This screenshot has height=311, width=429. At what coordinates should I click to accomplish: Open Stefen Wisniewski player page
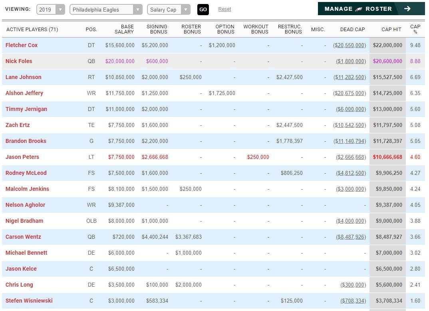point(29,301)
